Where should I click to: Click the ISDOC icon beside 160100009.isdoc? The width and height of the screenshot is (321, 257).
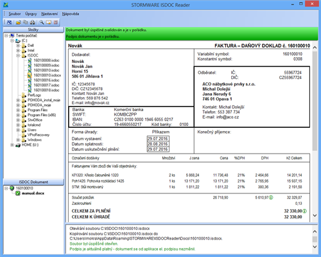coord(30,66)
